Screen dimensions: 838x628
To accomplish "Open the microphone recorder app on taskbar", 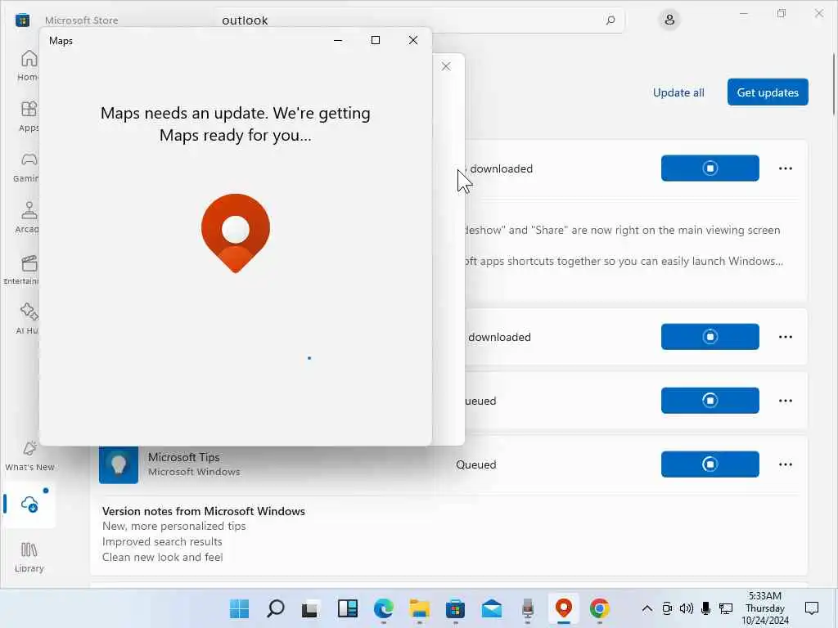I will click(x=528, y=608).
